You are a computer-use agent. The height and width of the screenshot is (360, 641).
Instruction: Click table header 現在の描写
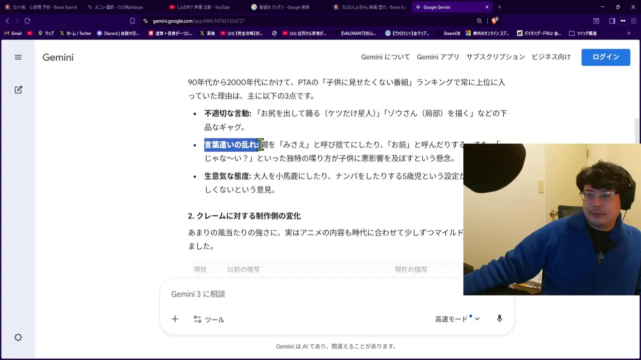(x=411, y=269)
